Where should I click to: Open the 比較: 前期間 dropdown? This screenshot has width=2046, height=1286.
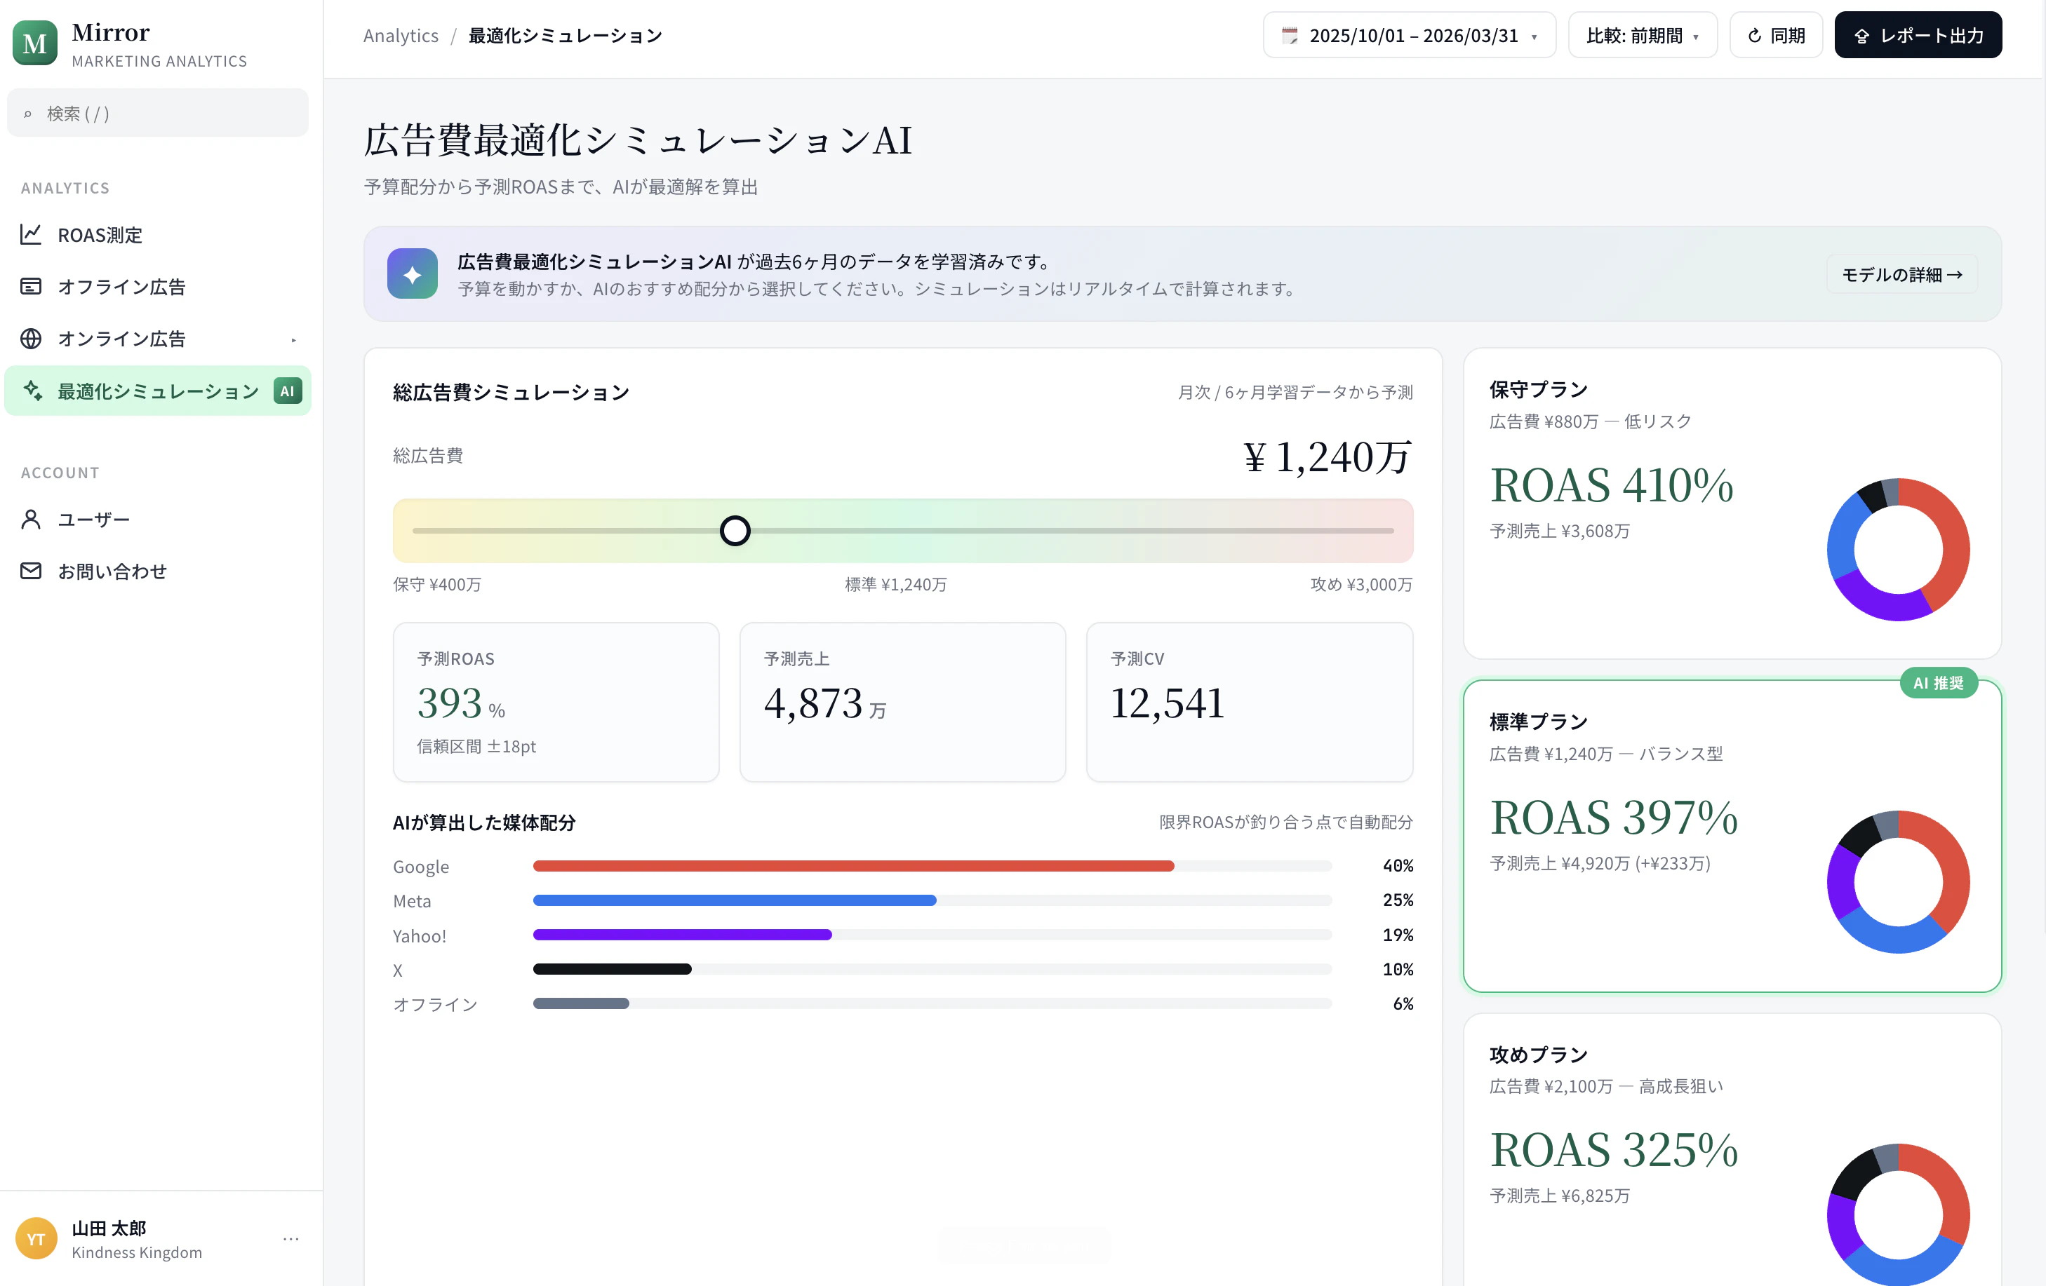(x=1642, y=36)
